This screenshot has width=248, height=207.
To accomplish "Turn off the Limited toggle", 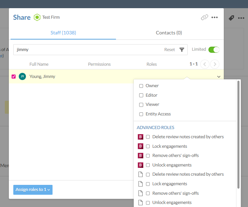I will [214, 50].
